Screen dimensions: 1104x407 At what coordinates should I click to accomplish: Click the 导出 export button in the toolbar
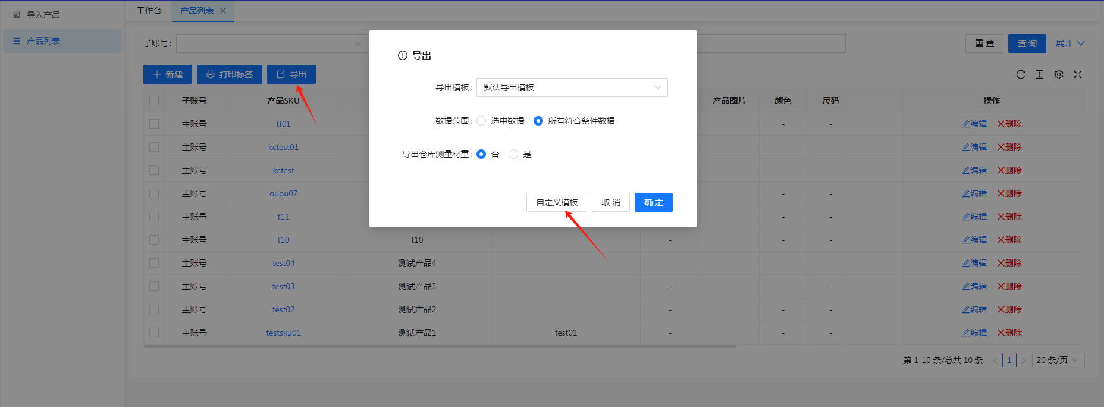291,74
